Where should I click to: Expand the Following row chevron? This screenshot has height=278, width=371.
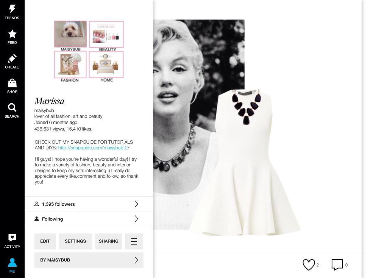tap(136, 219)
